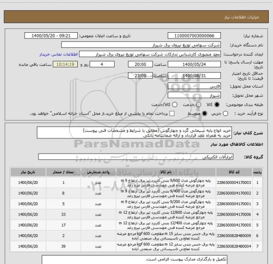
Task: Toggle the Islamic treasury payment checkbox
Action: (172, 114)
